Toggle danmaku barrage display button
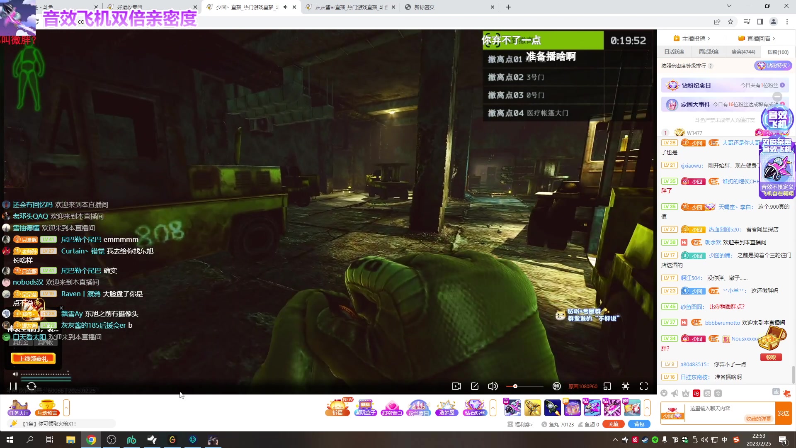Viewport: 796px width, 448px height. pyautogui.click(x=557, y=386)
